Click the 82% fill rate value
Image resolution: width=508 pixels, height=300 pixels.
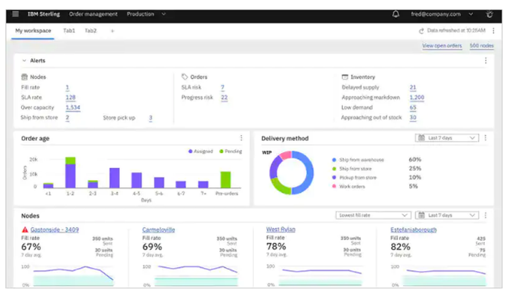[400, 247]
